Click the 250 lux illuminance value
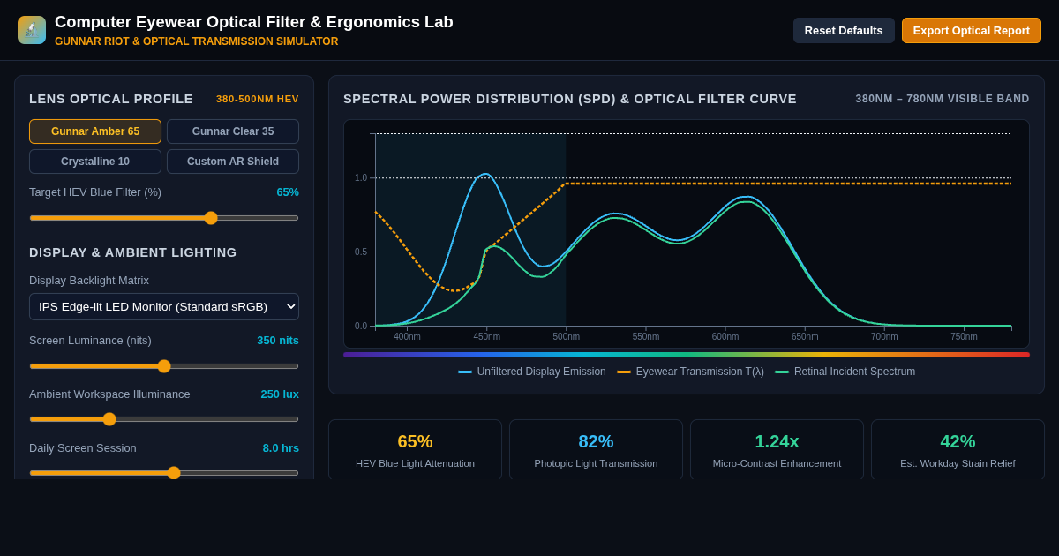 280,394
